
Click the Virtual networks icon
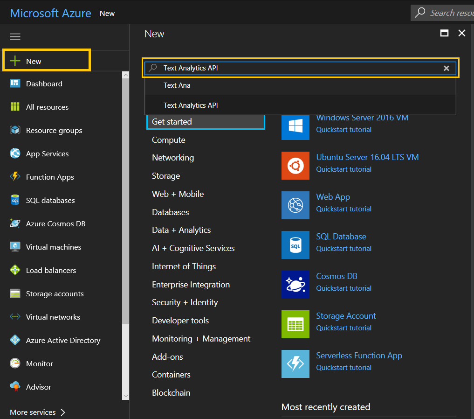15,317
